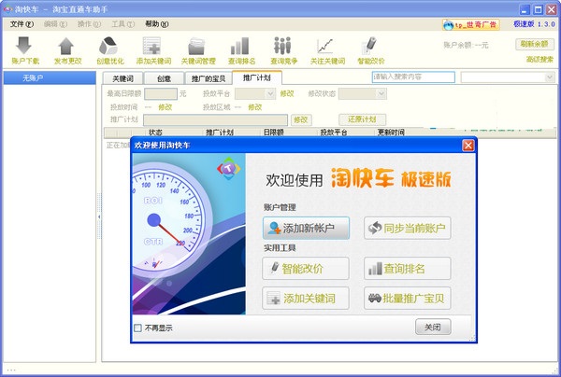
Task: Click the search box 请输入搜索内容
Action: click(x=413, y=77)
